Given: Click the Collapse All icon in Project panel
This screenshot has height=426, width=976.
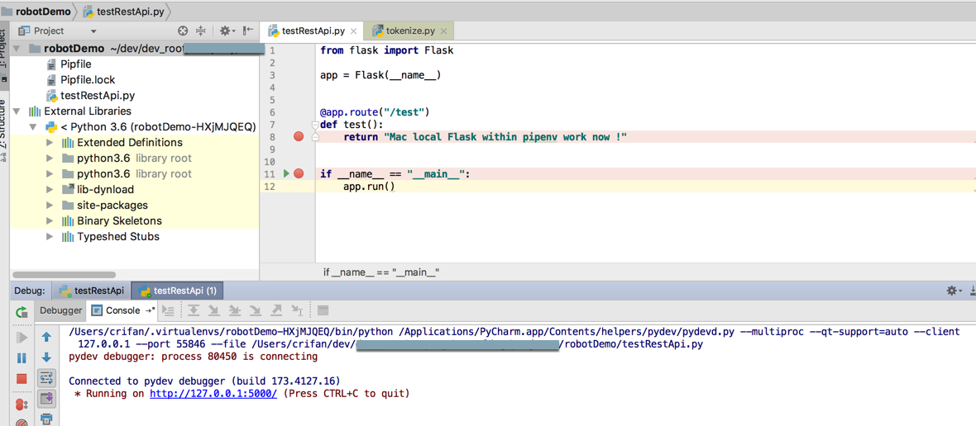Looking at the screenshot, I should (200, 31).
